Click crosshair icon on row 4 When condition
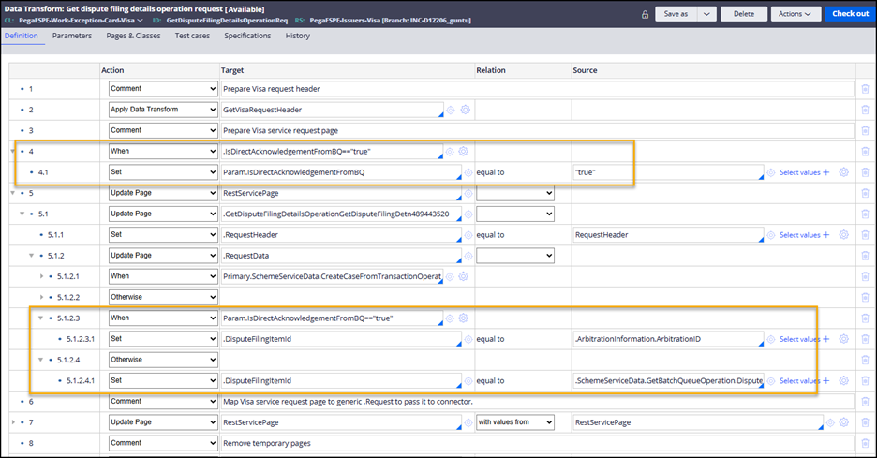The image size is (877, 458). 450,151
